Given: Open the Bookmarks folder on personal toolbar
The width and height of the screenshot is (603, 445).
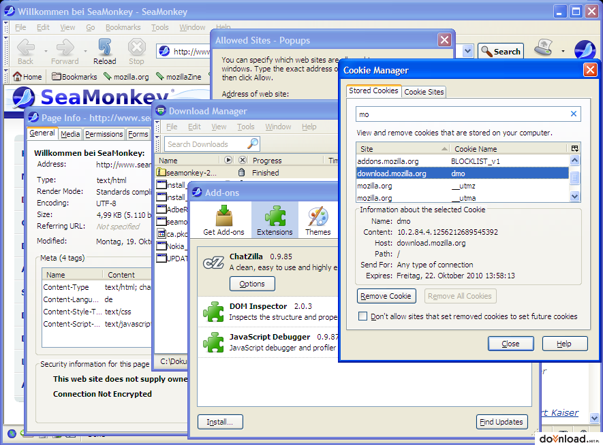Looking at the screenshot, I should coord(74,77).
